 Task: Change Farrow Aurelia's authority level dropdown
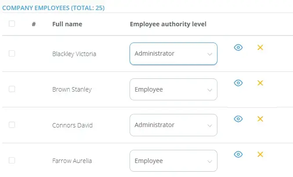pyautogui.click(x=173, y=161)
